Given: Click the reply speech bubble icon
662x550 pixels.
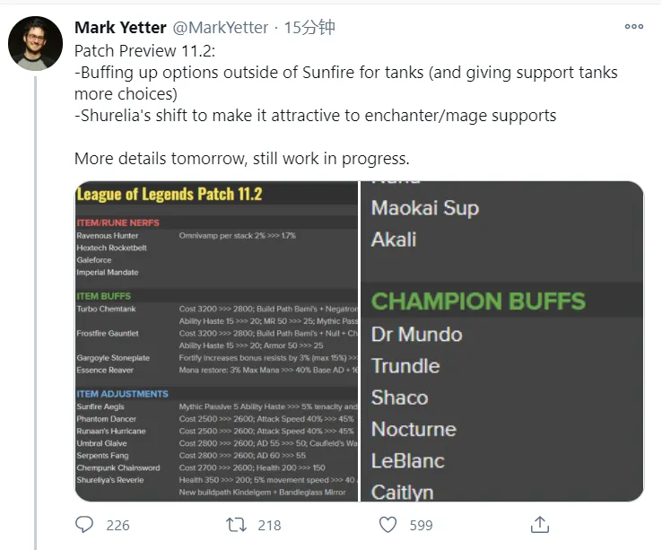Looking at the screenshot, I should tap(84, 525).
